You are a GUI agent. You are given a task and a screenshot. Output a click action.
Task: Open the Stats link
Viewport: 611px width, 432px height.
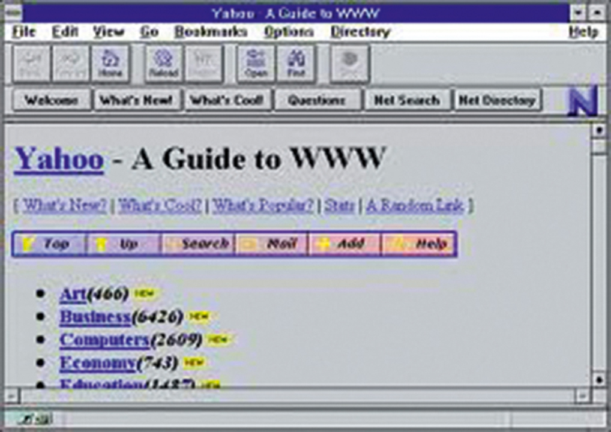coord(339,205)
